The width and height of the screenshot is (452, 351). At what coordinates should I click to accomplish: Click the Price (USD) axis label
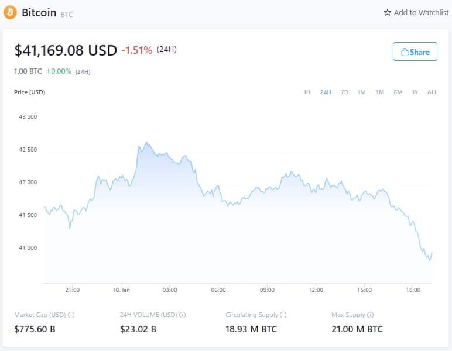pos(30,92)
